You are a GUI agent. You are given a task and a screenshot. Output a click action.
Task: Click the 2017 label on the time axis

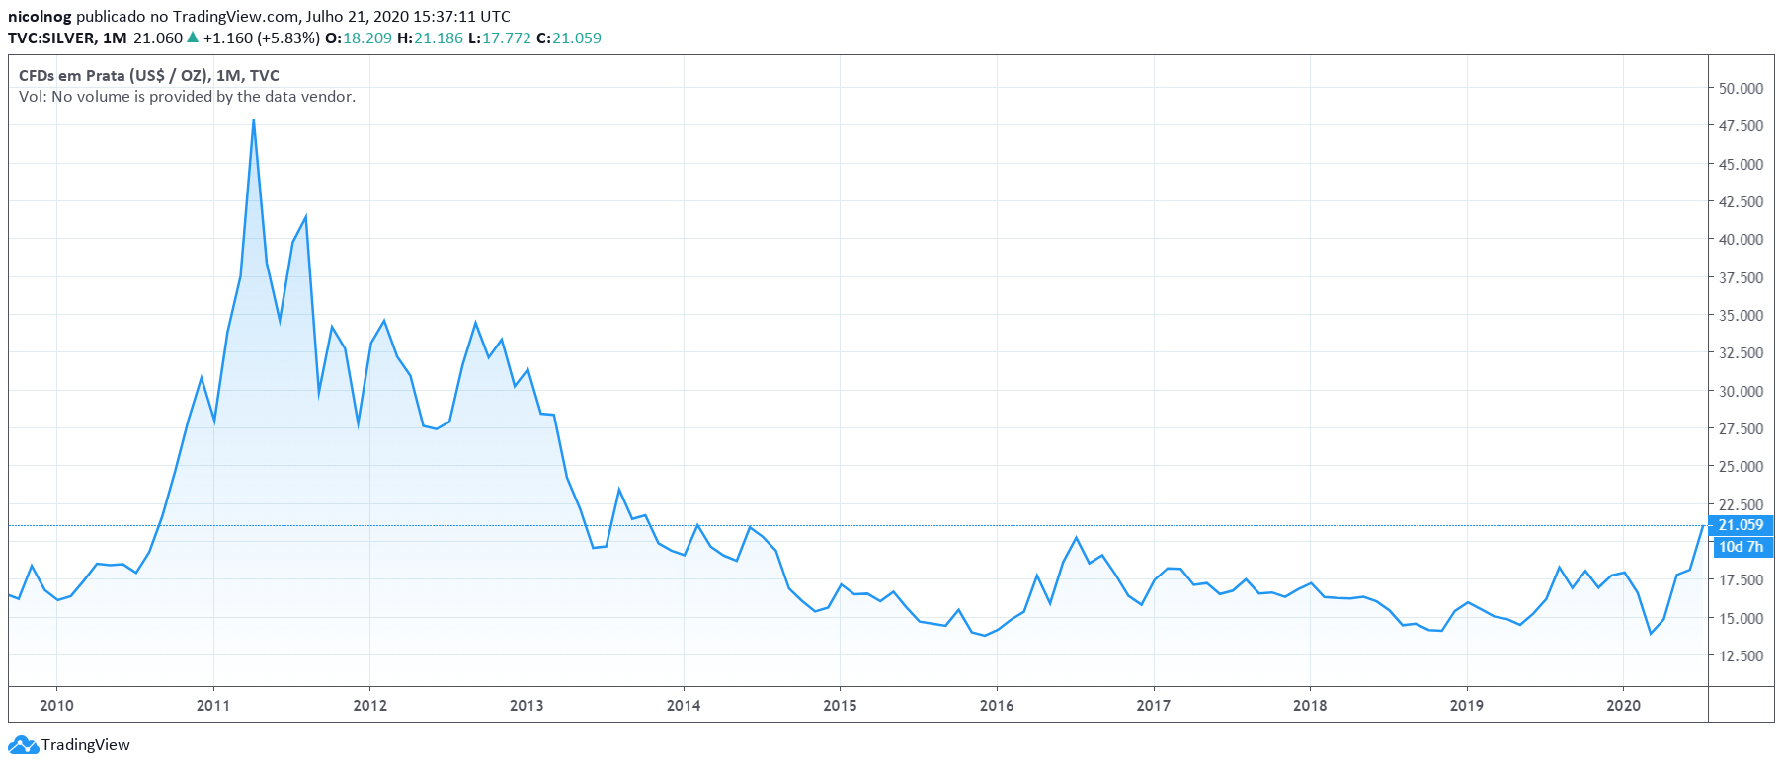(1154, 705)
